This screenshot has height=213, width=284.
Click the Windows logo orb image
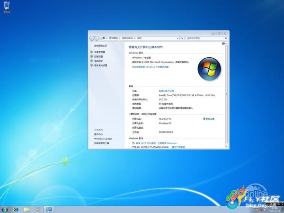coord(209,69)
